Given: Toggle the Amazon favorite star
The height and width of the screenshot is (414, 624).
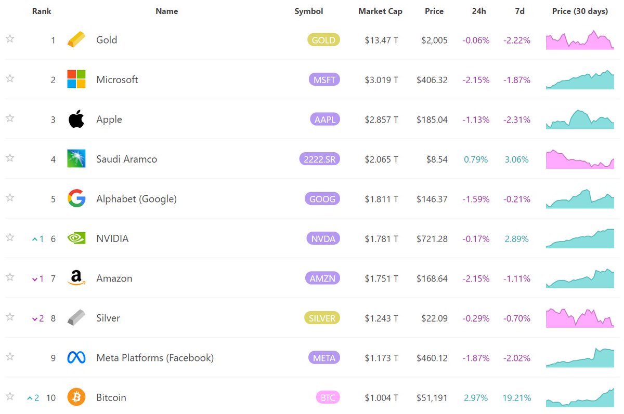Looking at the screenshot, I should click(10, 277).
